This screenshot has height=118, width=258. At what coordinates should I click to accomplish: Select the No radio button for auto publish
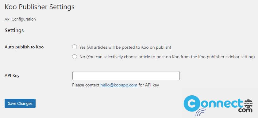pyautogui.click(x=75, y=57)
